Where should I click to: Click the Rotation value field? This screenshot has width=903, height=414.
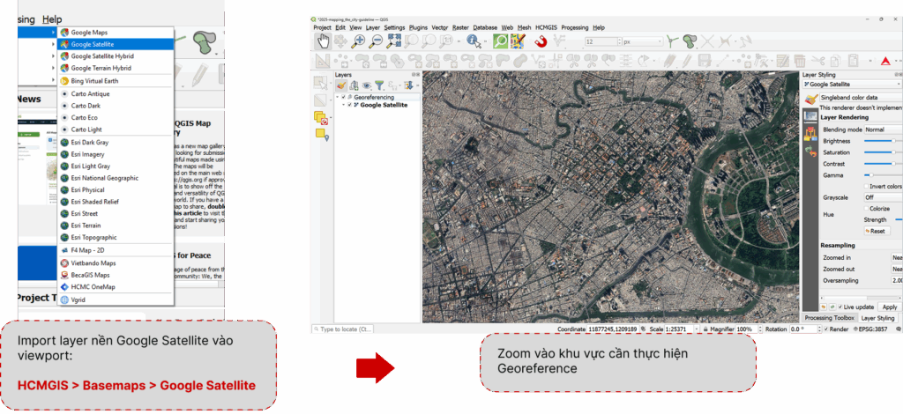click(804, 329)
